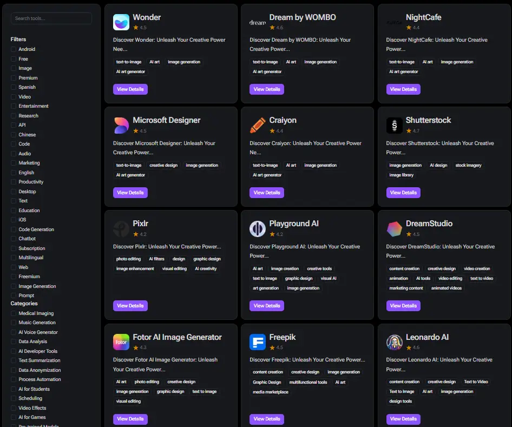The height and width of the screenshot is (427, 512).
Task: Click the Dream by WOMBO title
Action: point(303,17)
